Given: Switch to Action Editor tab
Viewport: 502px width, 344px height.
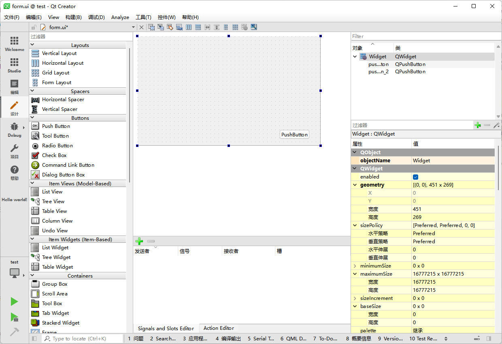Looking at the screenshot, I should coord(219,328).
